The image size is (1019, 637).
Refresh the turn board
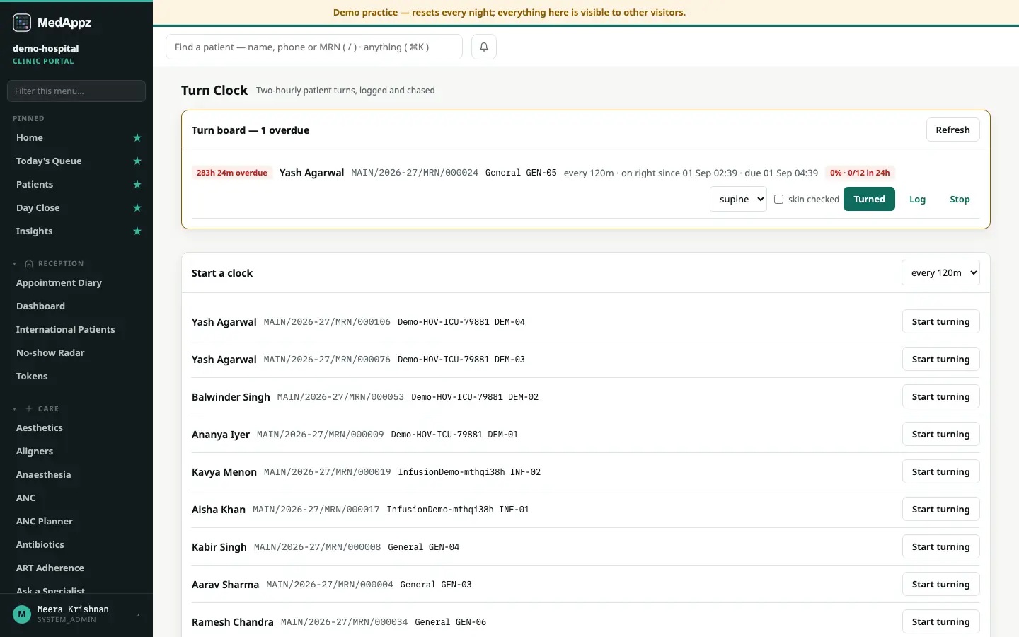tap(952, 130)
